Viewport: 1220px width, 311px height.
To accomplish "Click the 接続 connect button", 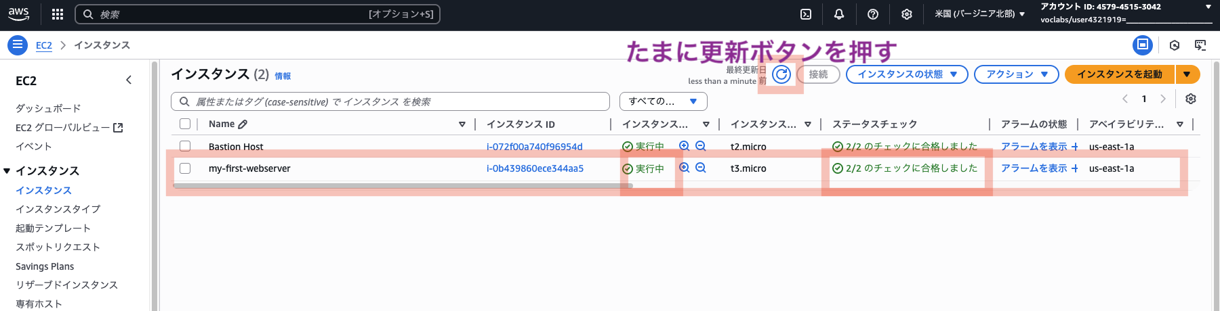I will pos(818,74).
